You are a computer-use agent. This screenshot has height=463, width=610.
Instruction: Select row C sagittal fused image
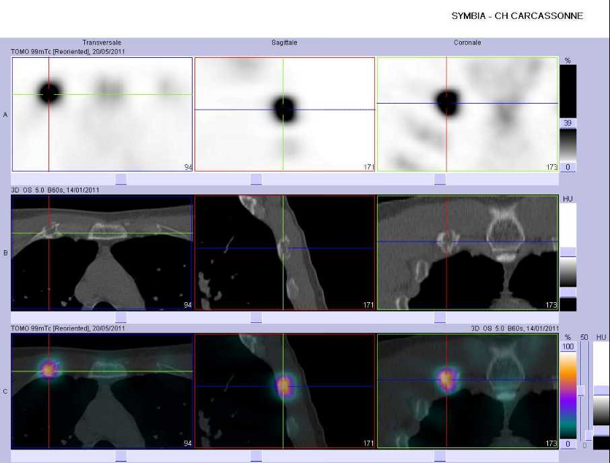point(285,391)
